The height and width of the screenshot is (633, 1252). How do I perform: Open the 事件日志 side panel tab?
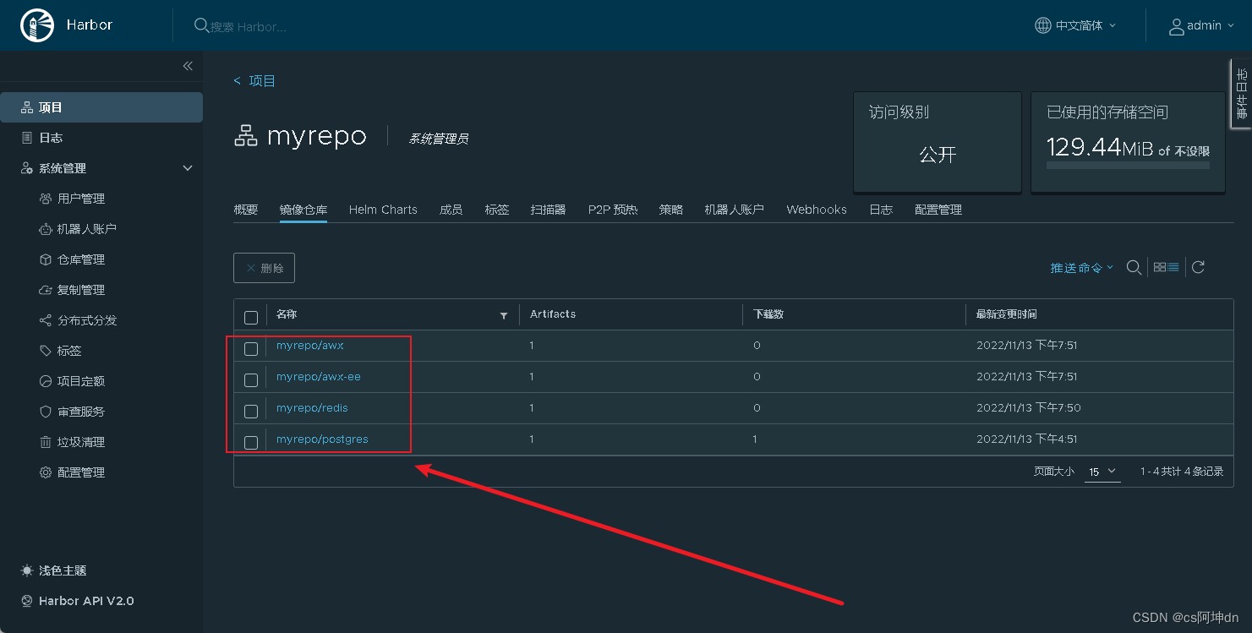point(1241,94)
